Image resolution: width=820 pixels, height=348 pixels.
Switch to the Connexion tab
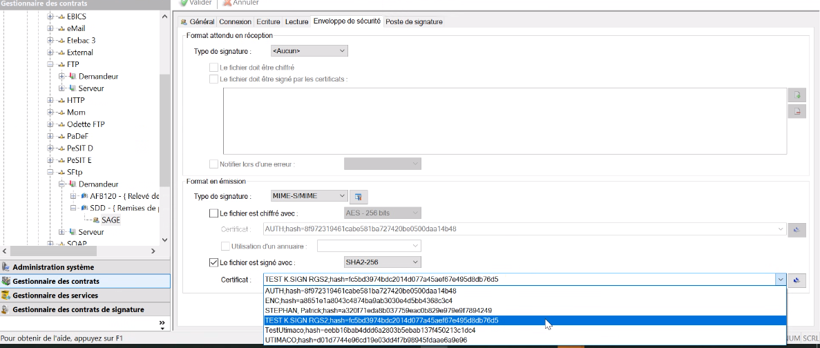pos(235,22)
